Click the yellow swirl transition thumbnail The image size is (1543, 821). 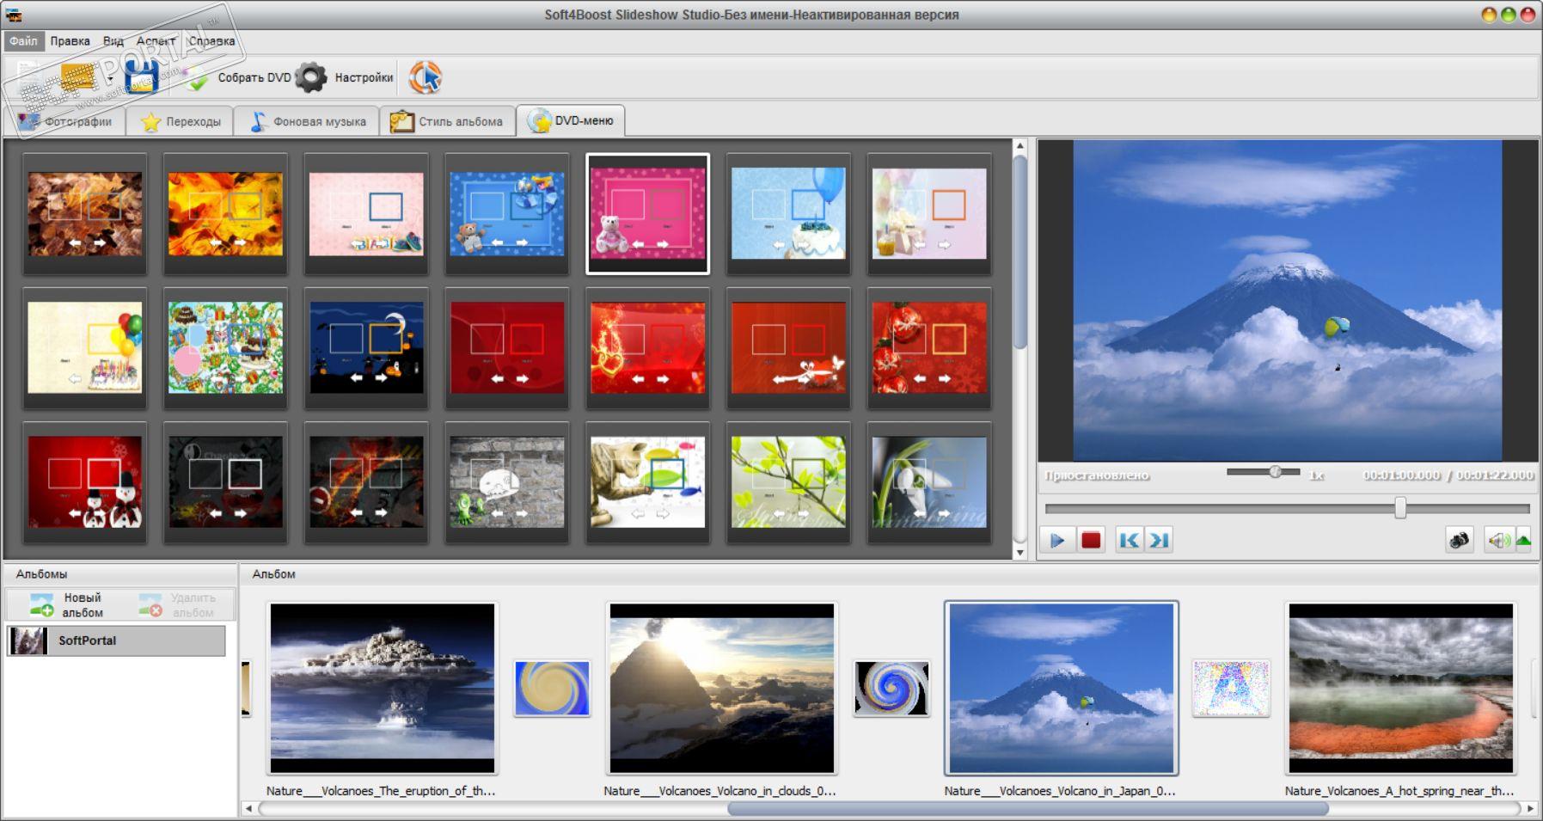coord(552,688)
